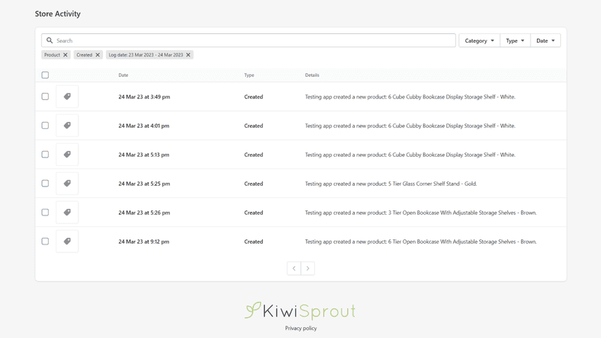
Task: Click 6 Cube Cubby details in 3:49 pm row
Action: (x=410, y=97)
